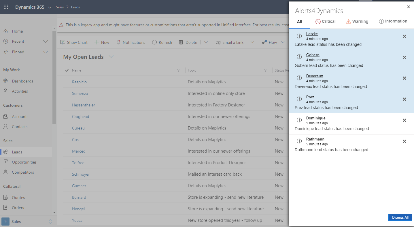The image size is (414, 227).
Task: Switch to the Critical alerts tab
Action: tap(326, 21)
